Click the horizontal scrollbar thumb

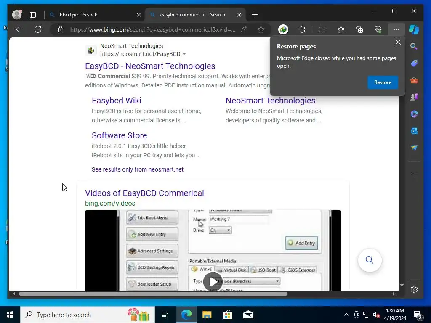coord(153,294)
